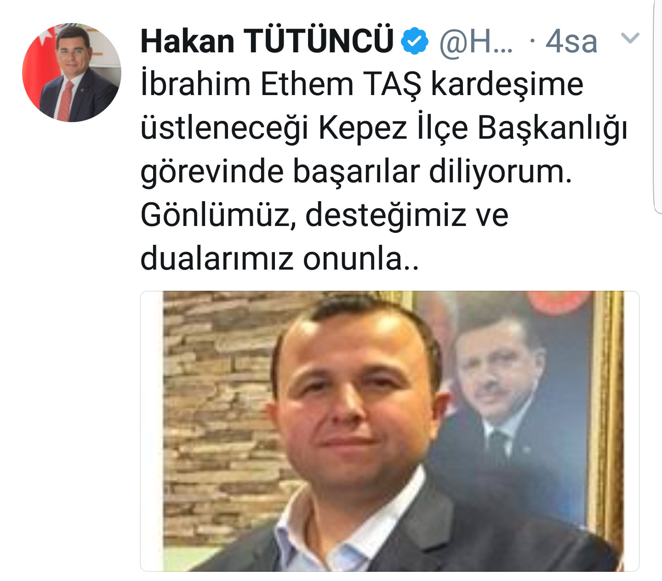This screenshot has height=581, width=662.
Task: Click the truncated @H... username handle
Action: pyautogui.click(x=476, y=42)
